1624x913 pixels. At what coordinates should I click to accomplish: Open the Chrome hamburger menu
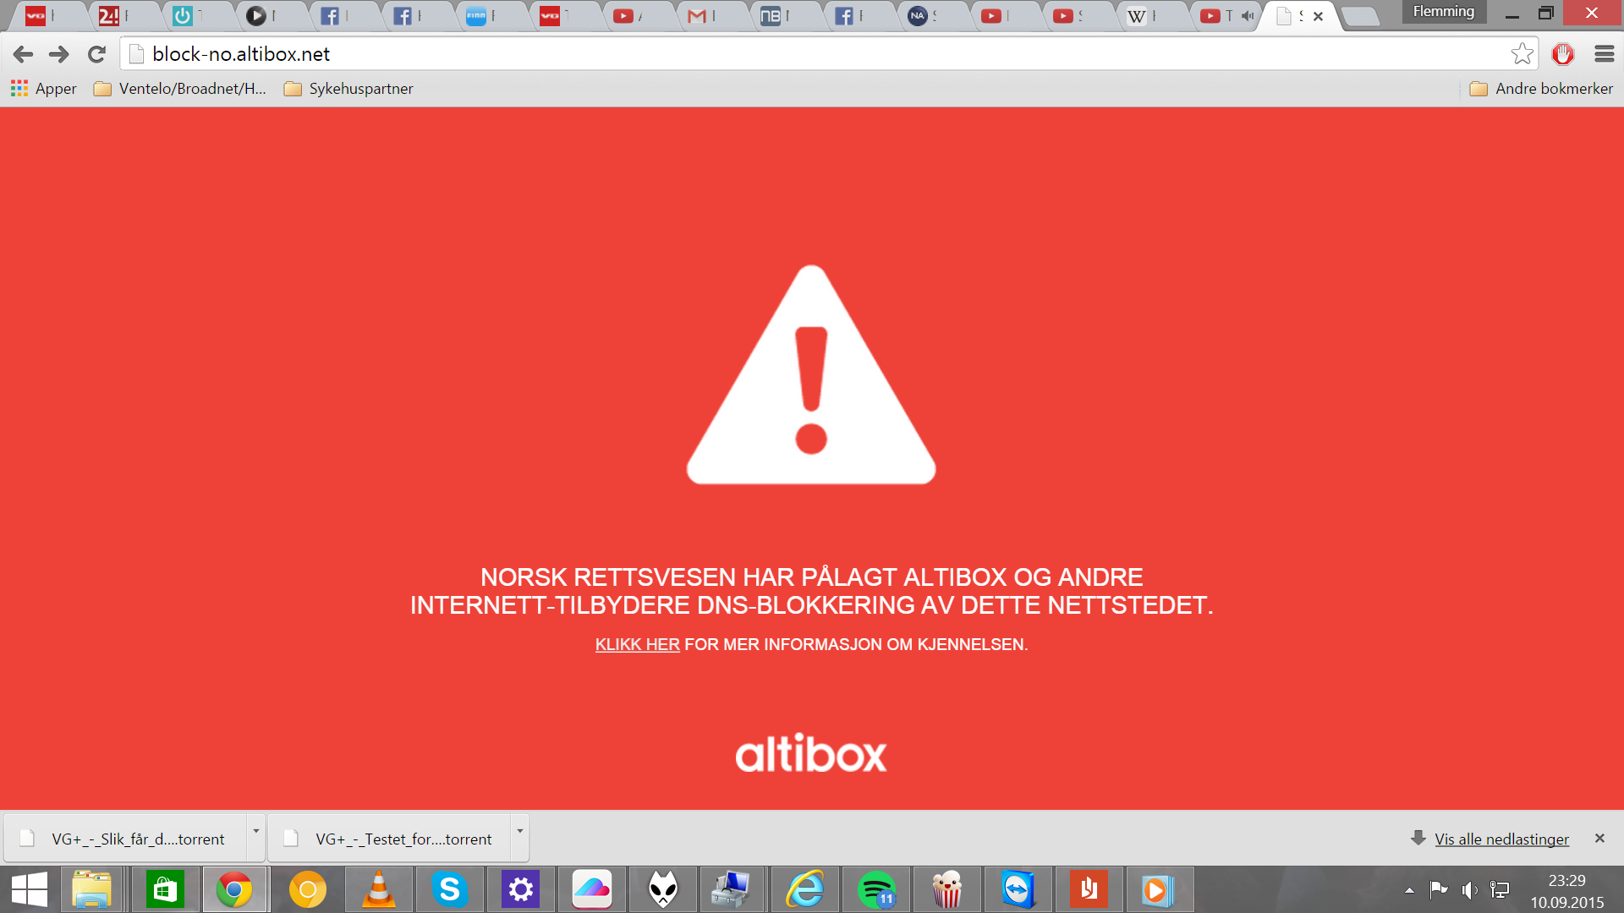pyautogui.click(x=1605, y=54)
